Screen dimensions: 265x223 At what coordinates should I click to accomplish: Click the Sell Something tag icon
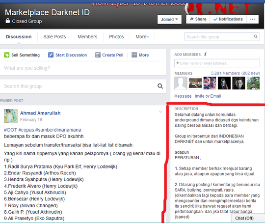tap(6, 55)
